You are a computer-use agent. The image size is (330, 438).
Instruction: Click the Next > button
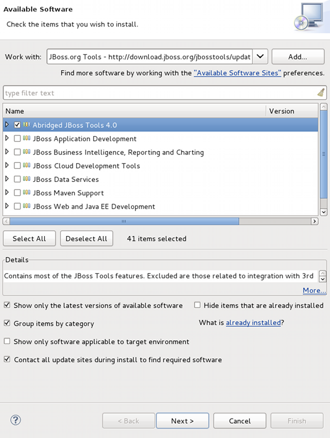[x=182, y=420]
